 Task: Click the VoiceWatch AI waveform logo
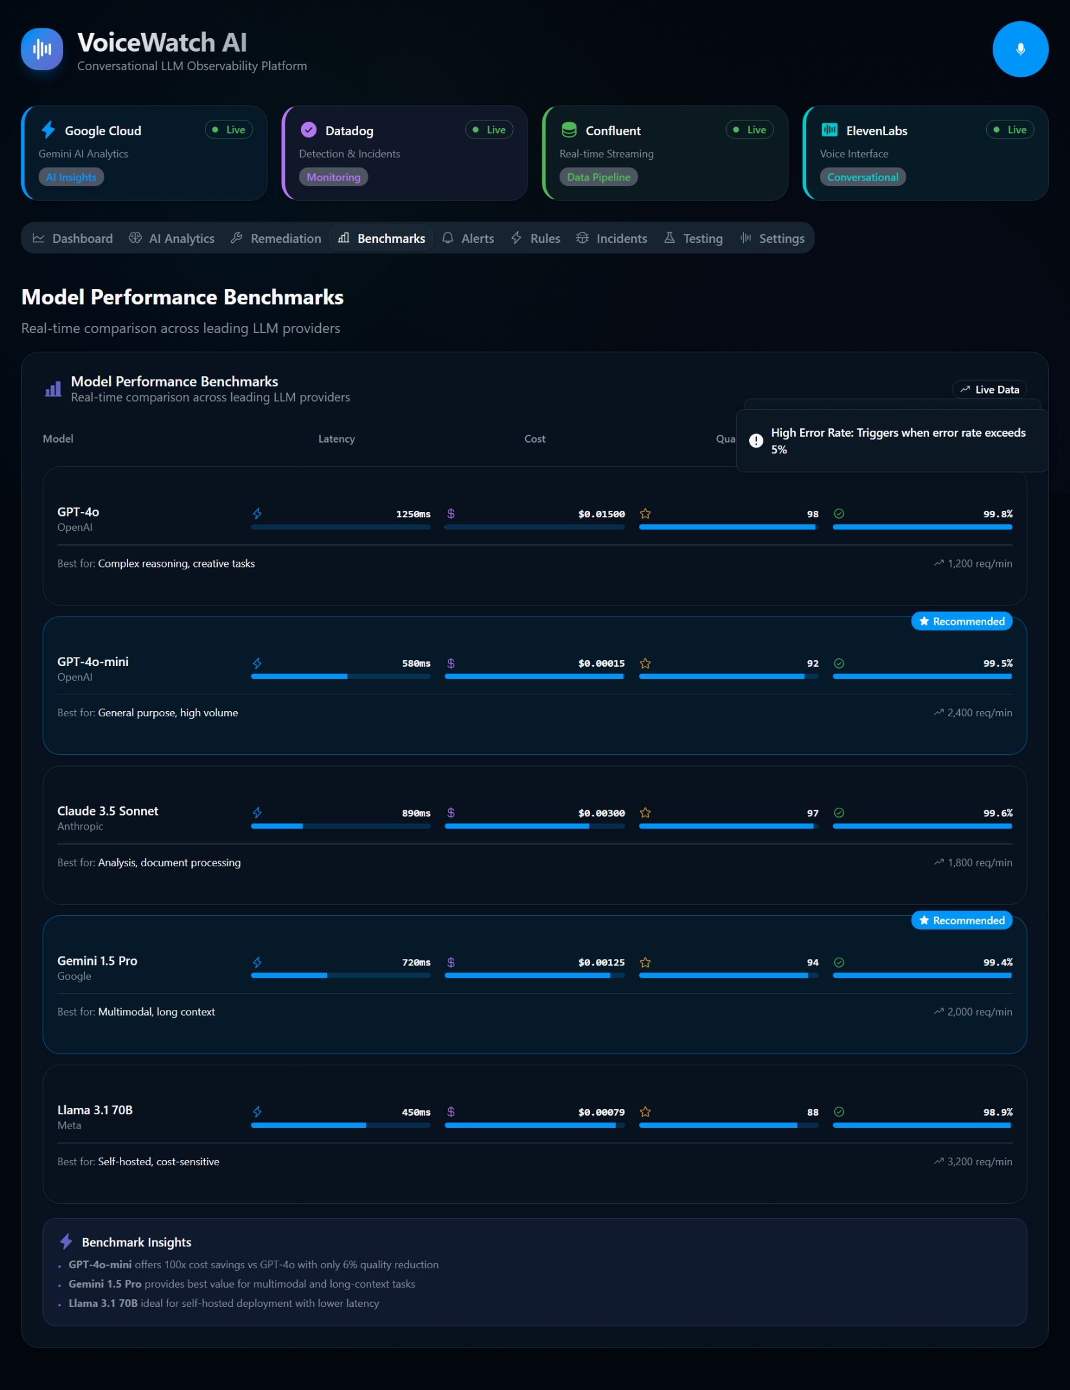[x=42, y=49]
